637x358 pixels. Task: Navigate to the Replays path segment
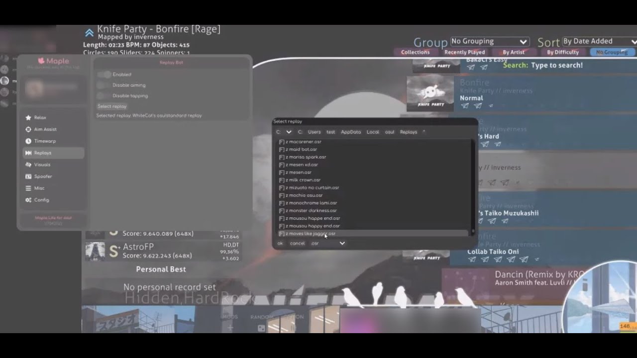click(x=409, y=132)
